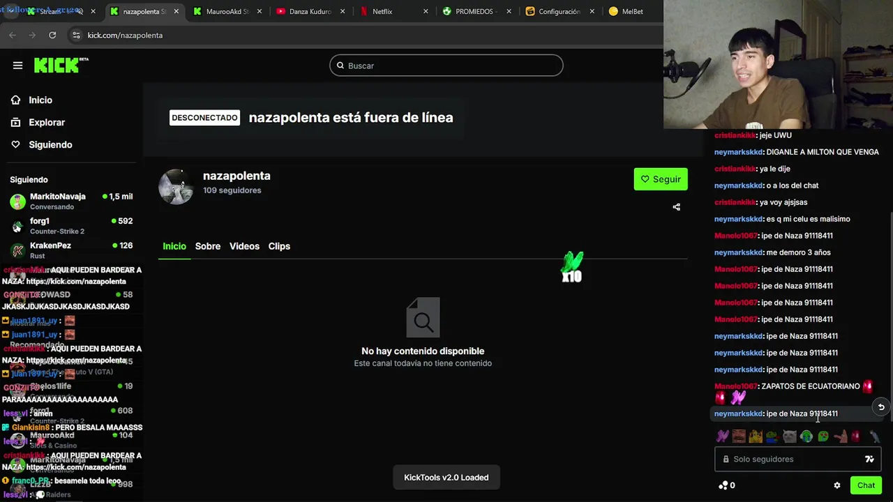Image resolution: width=893 pixels, height=502 pixels.
Task: Insert the first pink emote in quick bar
Action: coord(722,436)
